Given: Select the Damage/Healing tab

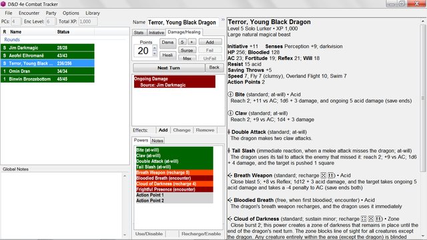Looking at the screenshot, I should click(184, 32).
